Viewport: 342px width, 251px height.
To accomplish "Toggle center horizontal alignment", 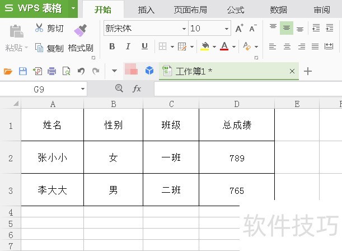I will pos(287,47).
